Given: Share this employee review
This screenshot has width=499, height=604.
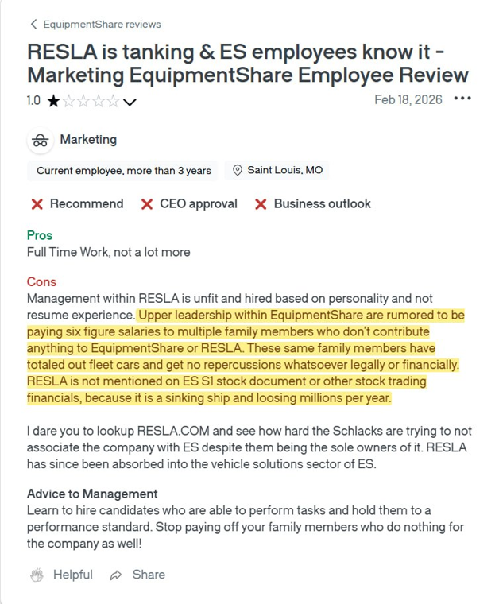Looking at the screenshot, I should [x=137, y=575].
